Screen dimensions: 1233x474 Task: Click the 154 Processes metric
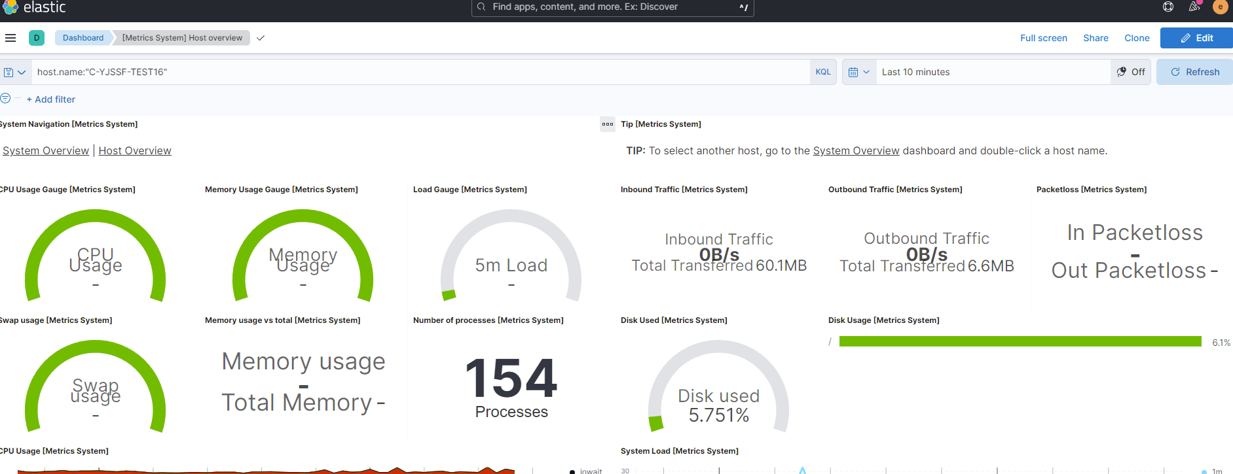(511, 387)
